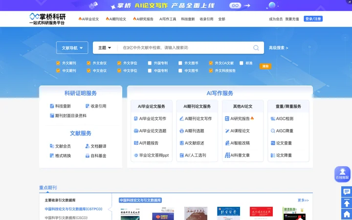Open 全部 nav menu
The height and width of the screenshot is (220, 352).
pos(221,19)
